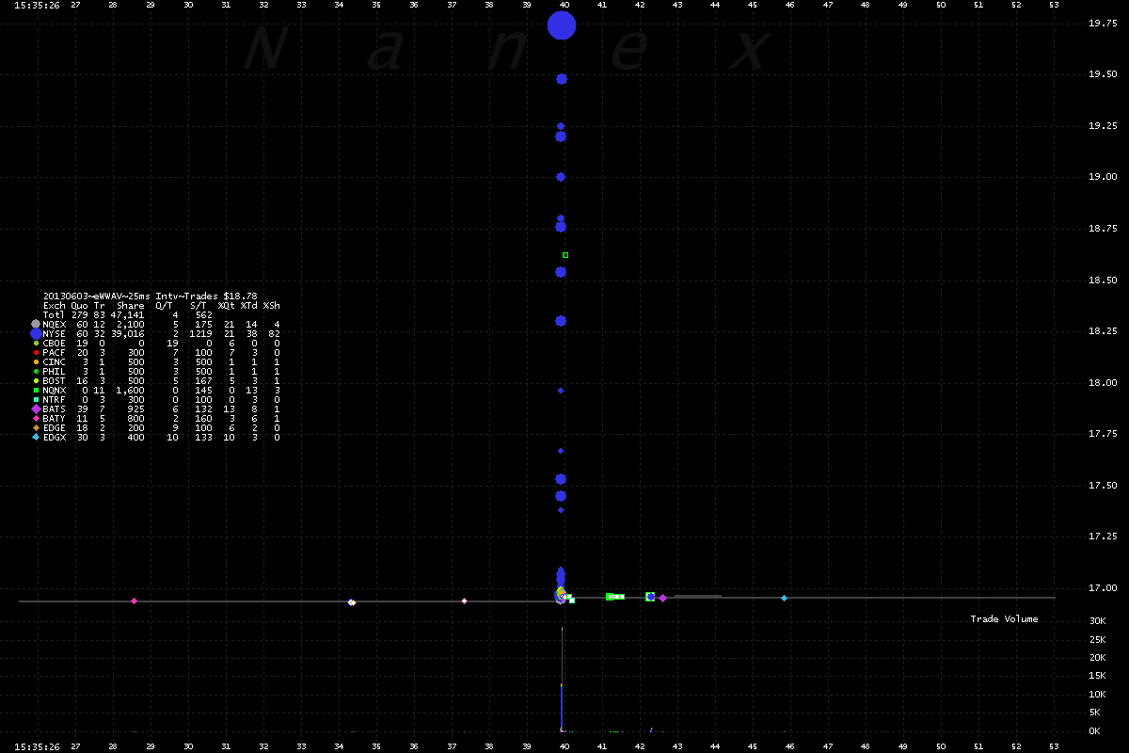Select the pink BATY legend diamond
Viewport: 1129px width, 753px height.
[36, 418]
